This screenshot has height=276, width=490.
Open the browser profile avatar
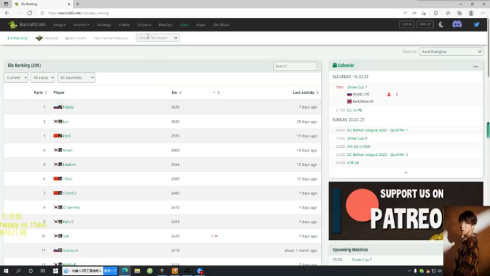pyautogui.click(x=471, y=13)
